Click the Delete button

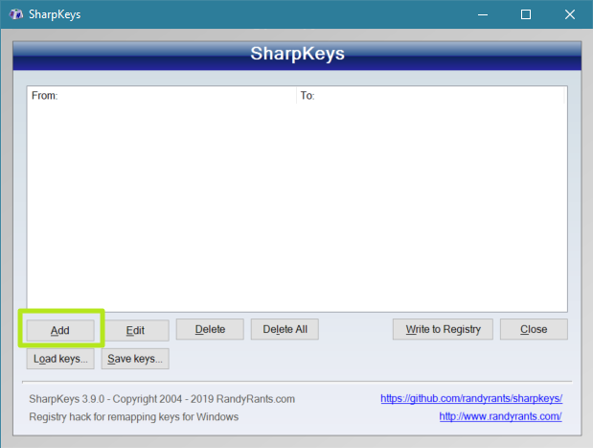(x=210, y=329)
